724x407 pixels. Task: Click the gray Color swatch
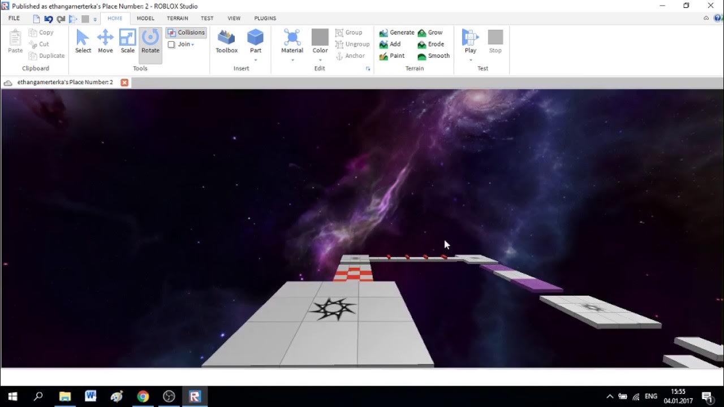(320, 37)
